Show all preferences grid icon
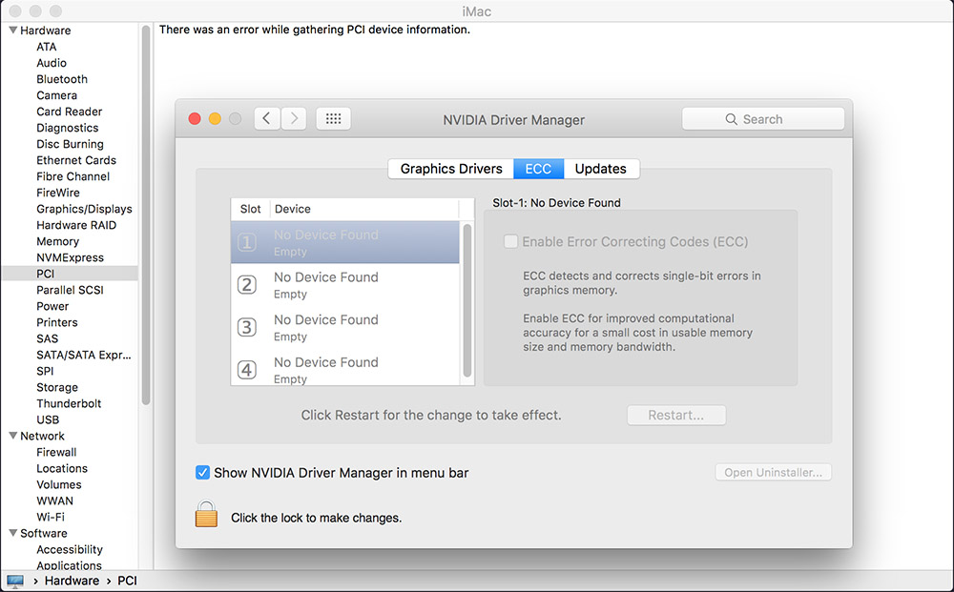 (333, 118)
